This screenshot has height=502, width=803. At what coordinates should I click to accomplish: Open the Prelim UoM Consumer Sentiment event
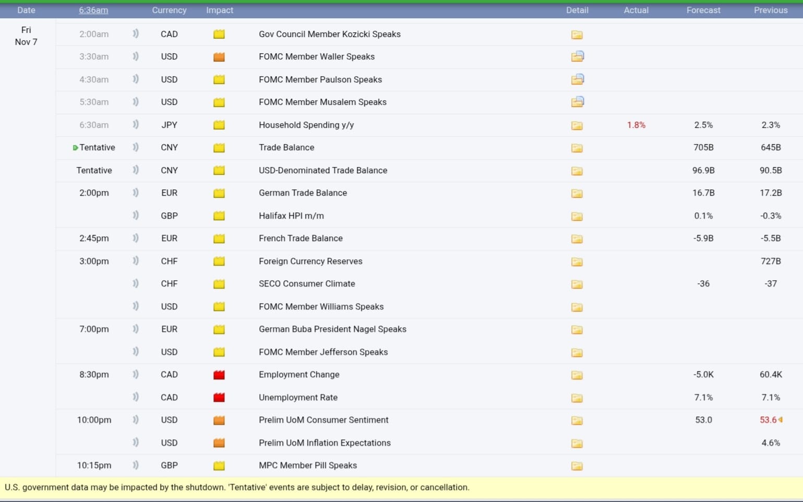[323, 420]
